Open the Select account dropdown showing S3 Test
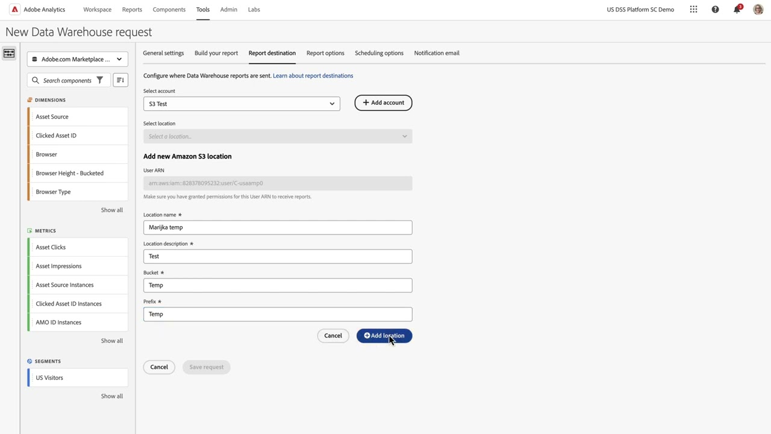771x434 pixels. click(242, 104)
